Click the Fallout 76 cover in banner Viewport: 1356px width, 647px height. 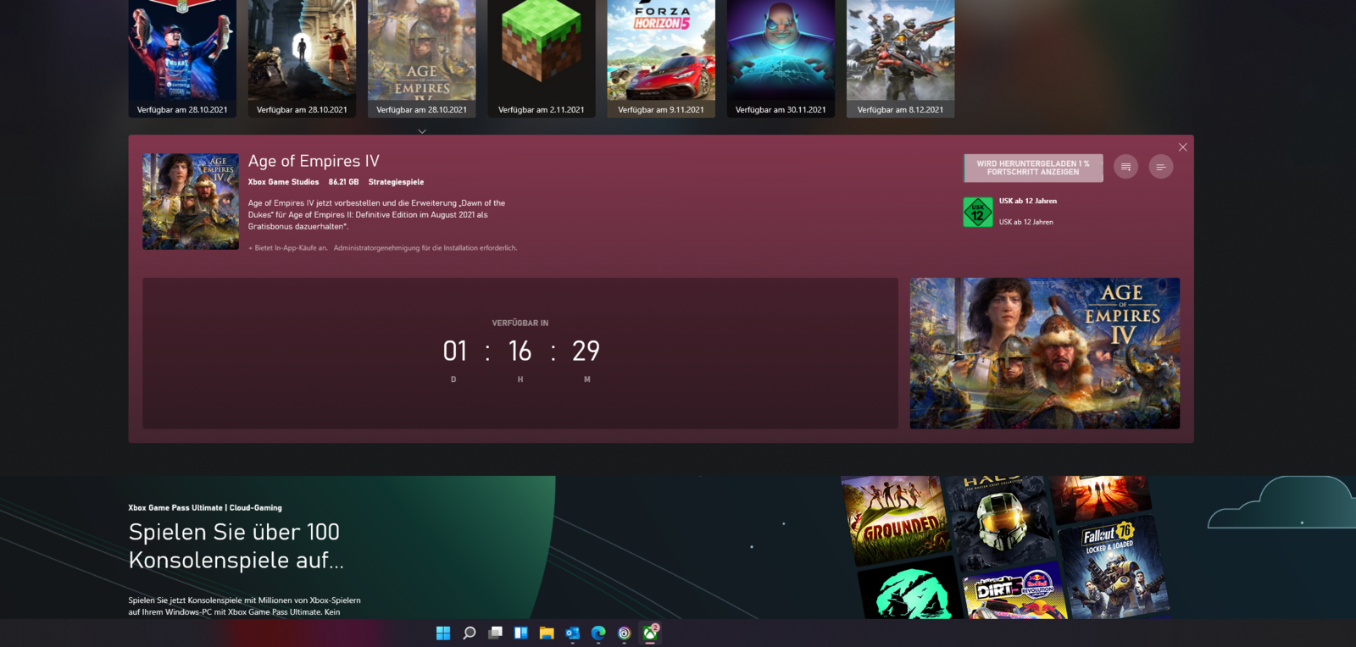1114,566
